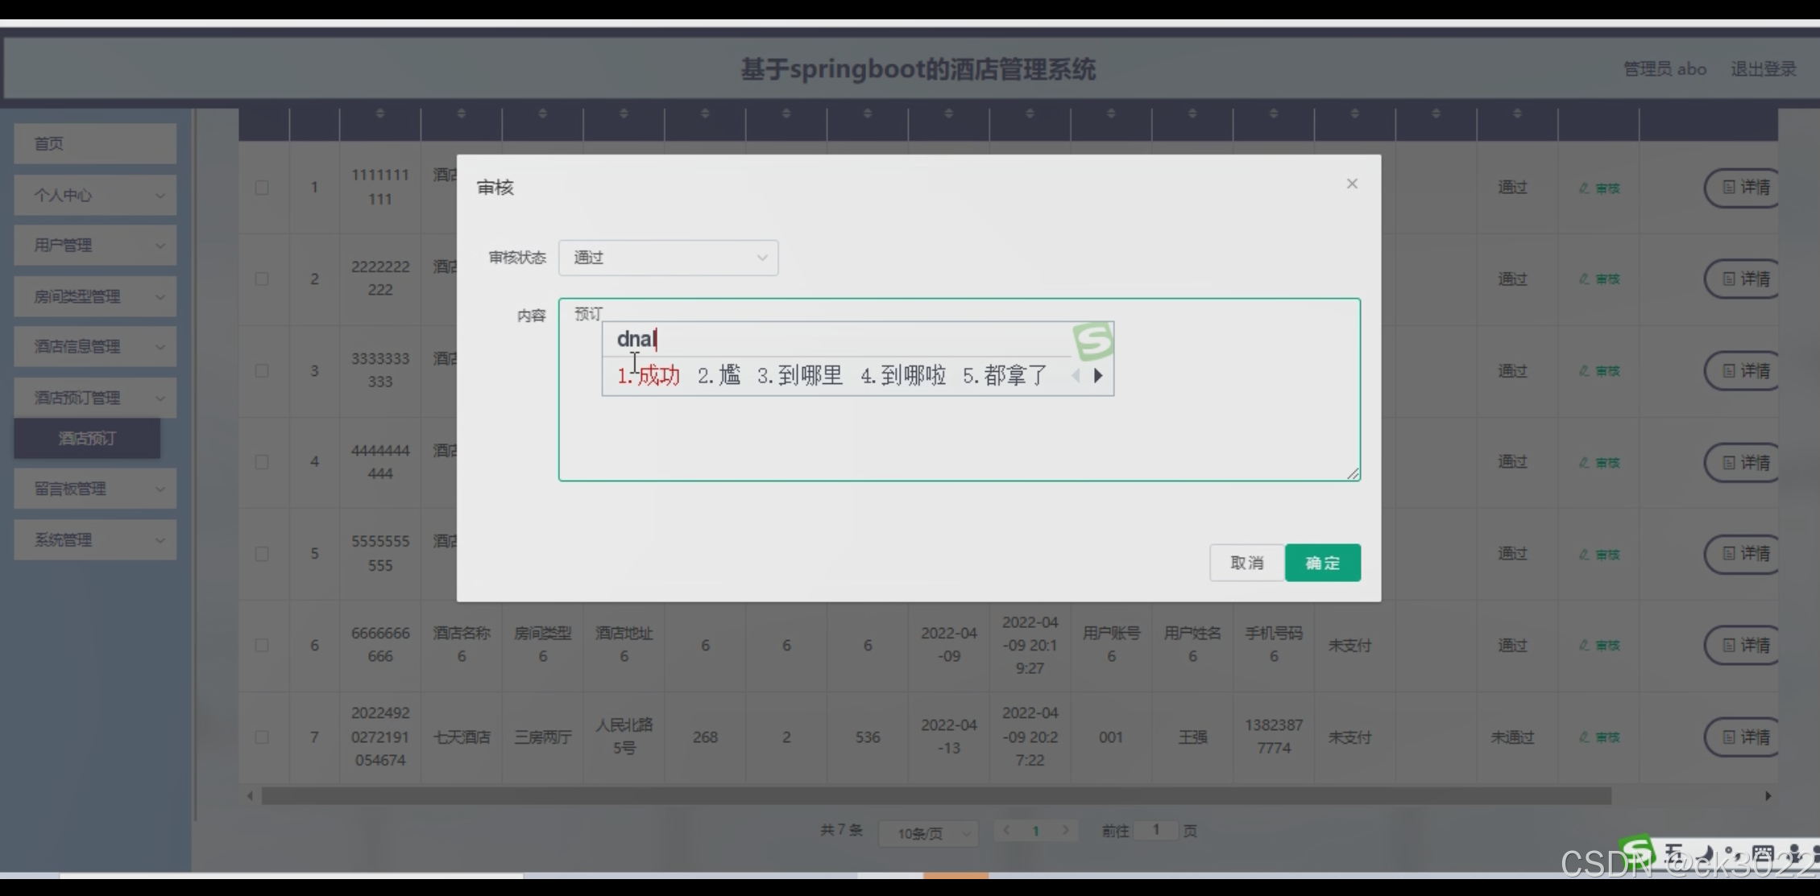Click 退出登录 link in header
1820x896 pixels.
tap(1763, 69)
